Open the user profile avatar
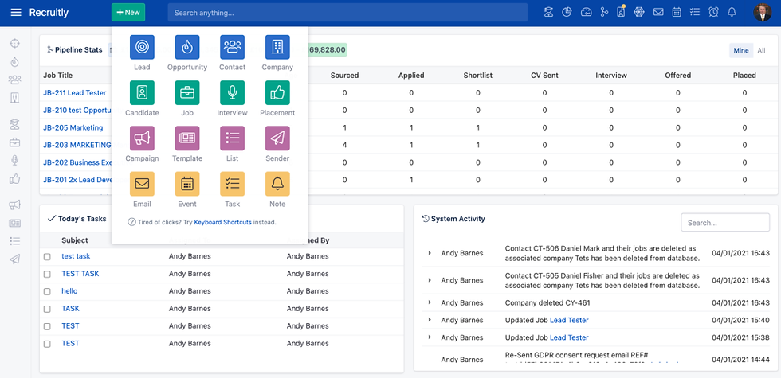 tap(762, 13)
